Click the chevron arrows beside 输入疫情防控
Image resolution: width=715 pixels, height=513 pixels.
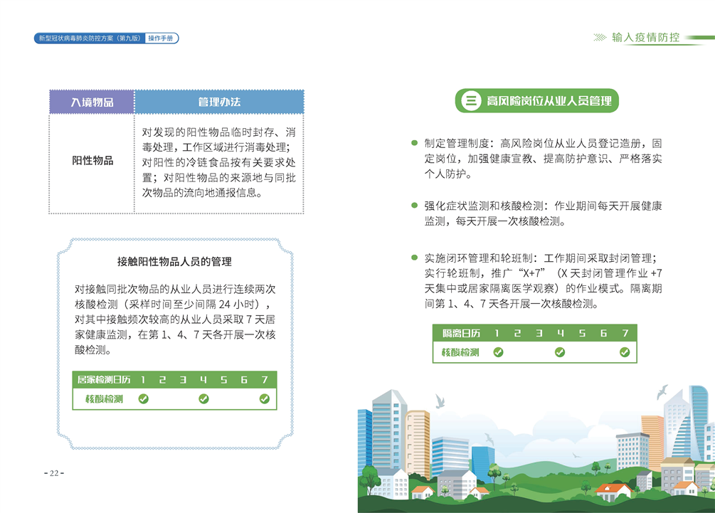click(x=600, y=38)
